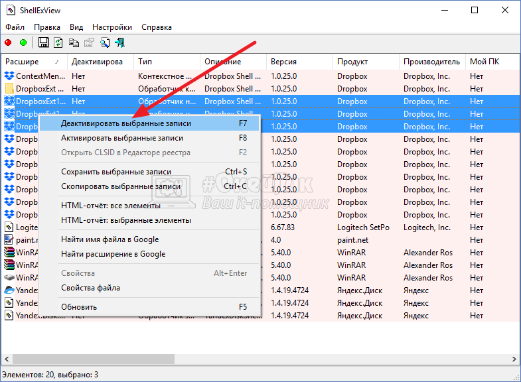Choose HTML-отчёт: все элементы
The image size is (521, 382).
(x=149, y=206)
